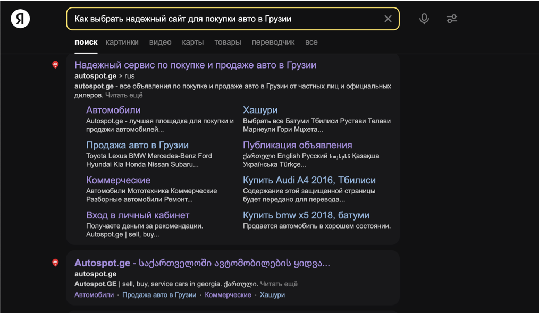Start voice search with the microphone
The width and height of the screenshot is (539, 313).
coord(424,19)
